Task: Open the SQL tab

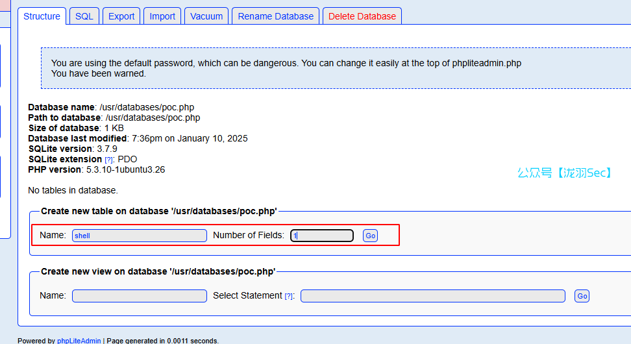Action: click(x=84, y=16)
